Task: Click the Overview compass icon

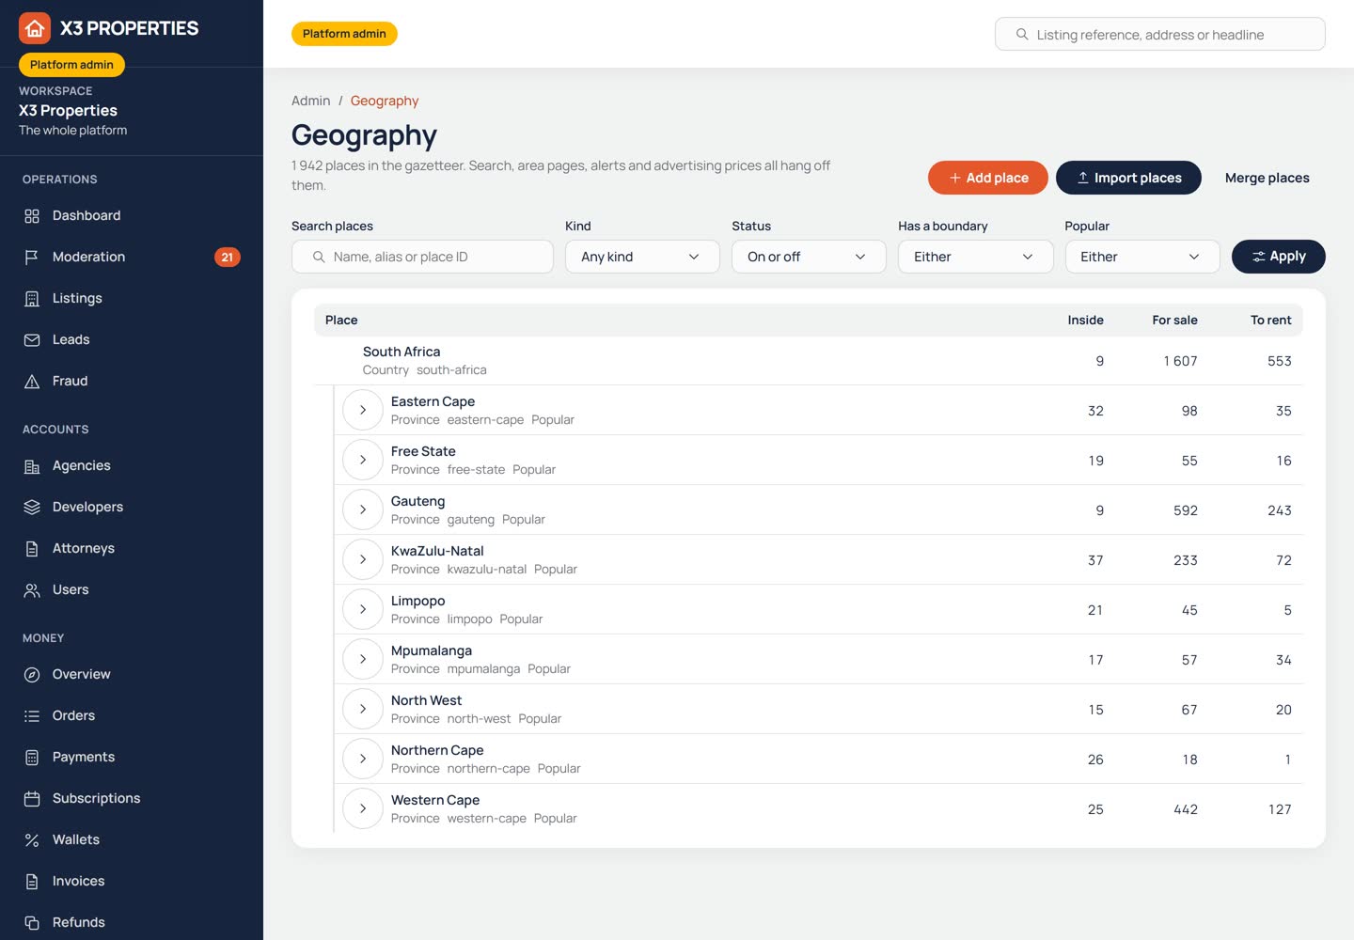Action: [x=32, y=675]
